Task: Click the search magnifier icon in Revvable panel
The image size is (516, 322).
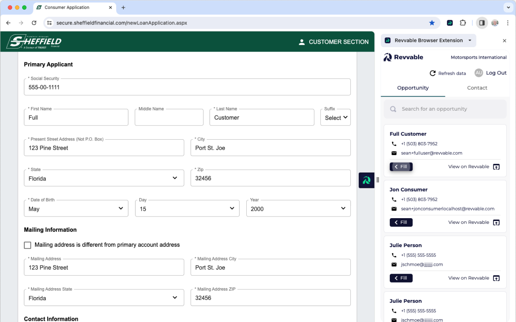Action: tap(393, 109)
